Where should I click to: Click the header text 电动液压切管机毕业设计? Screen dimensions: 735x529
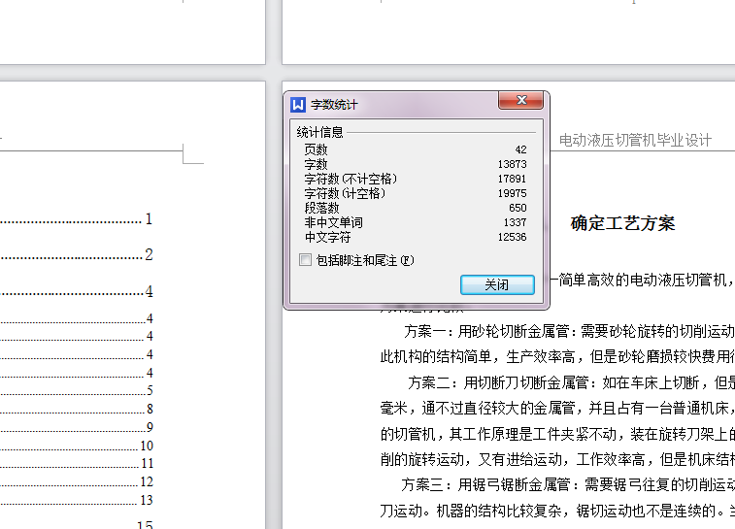pos(636,140)
